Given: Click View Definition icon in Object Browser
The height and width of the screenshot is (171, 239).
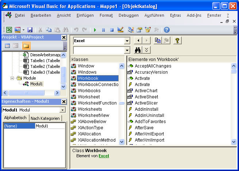Looking at the screenshot, I should tap(166, 40).
